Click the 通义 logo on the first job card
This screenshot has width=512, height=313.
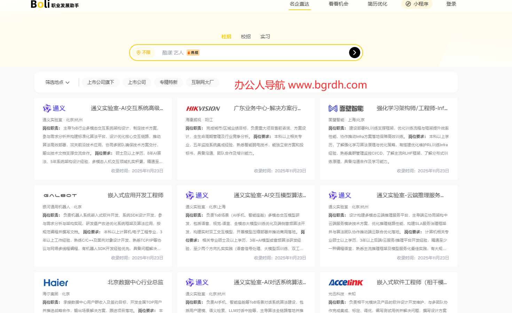pyautogui.click(x=54, y=108)
